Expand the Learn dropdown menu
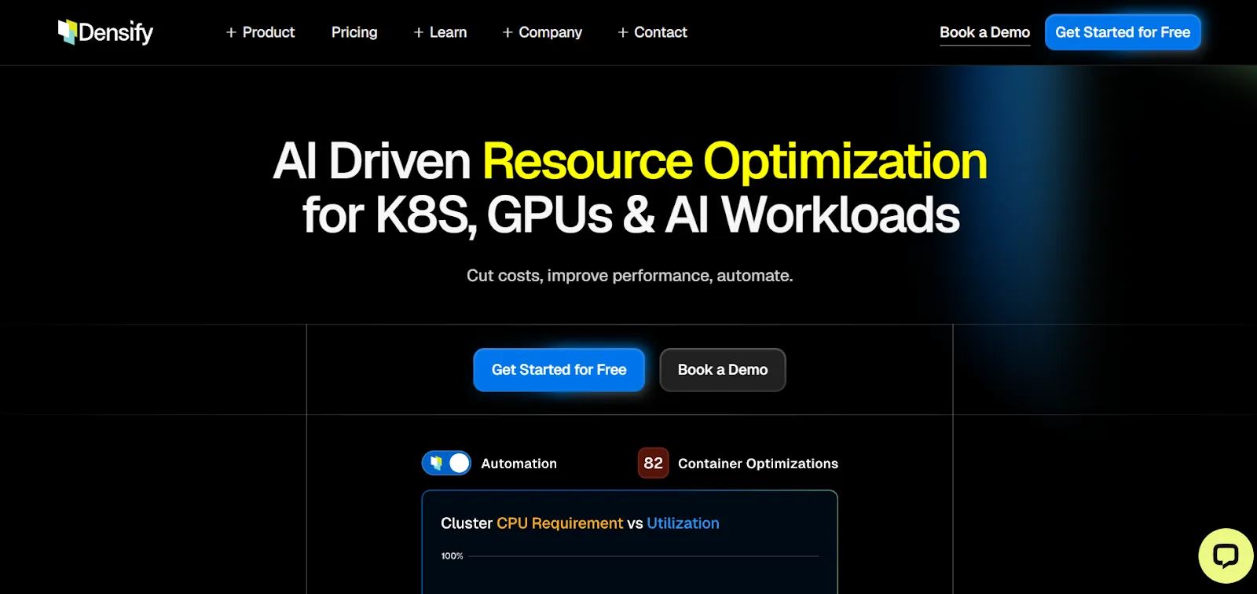 click(440, 32)
